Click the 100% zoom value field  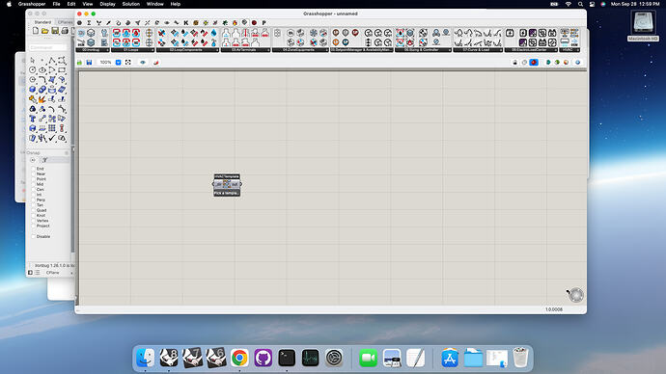pyautogui.click(x=106, y=63)
